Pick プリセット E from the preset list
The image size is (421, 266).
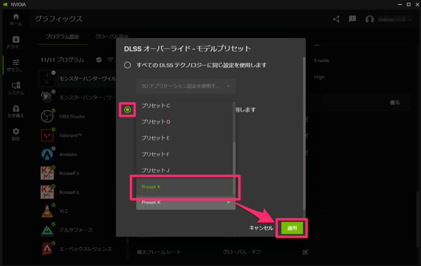(156, 138)
